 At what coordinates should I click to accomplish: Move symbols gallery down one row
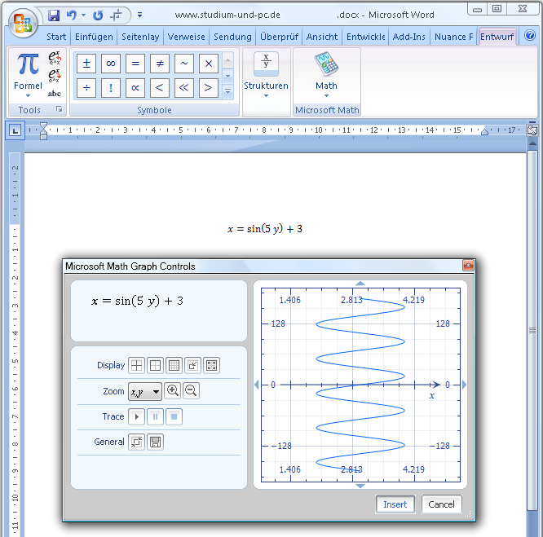coord(227,76)
